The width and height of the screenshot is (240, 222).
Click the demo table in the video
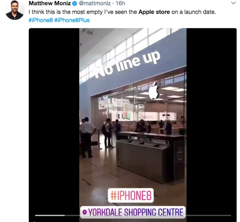(151, 157)
